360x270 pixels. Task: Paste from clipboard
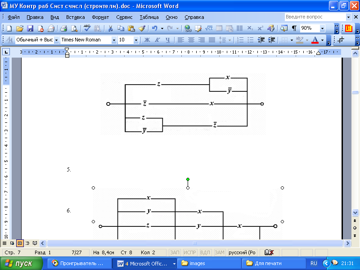pos(131,28)
